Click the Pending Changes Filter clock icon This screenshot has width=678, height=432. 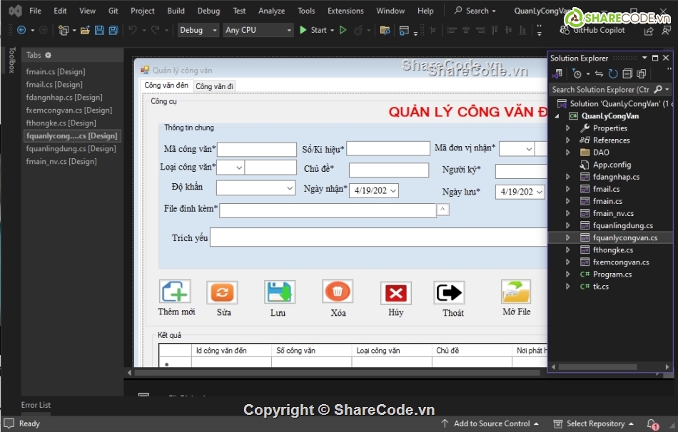[577, 74]
